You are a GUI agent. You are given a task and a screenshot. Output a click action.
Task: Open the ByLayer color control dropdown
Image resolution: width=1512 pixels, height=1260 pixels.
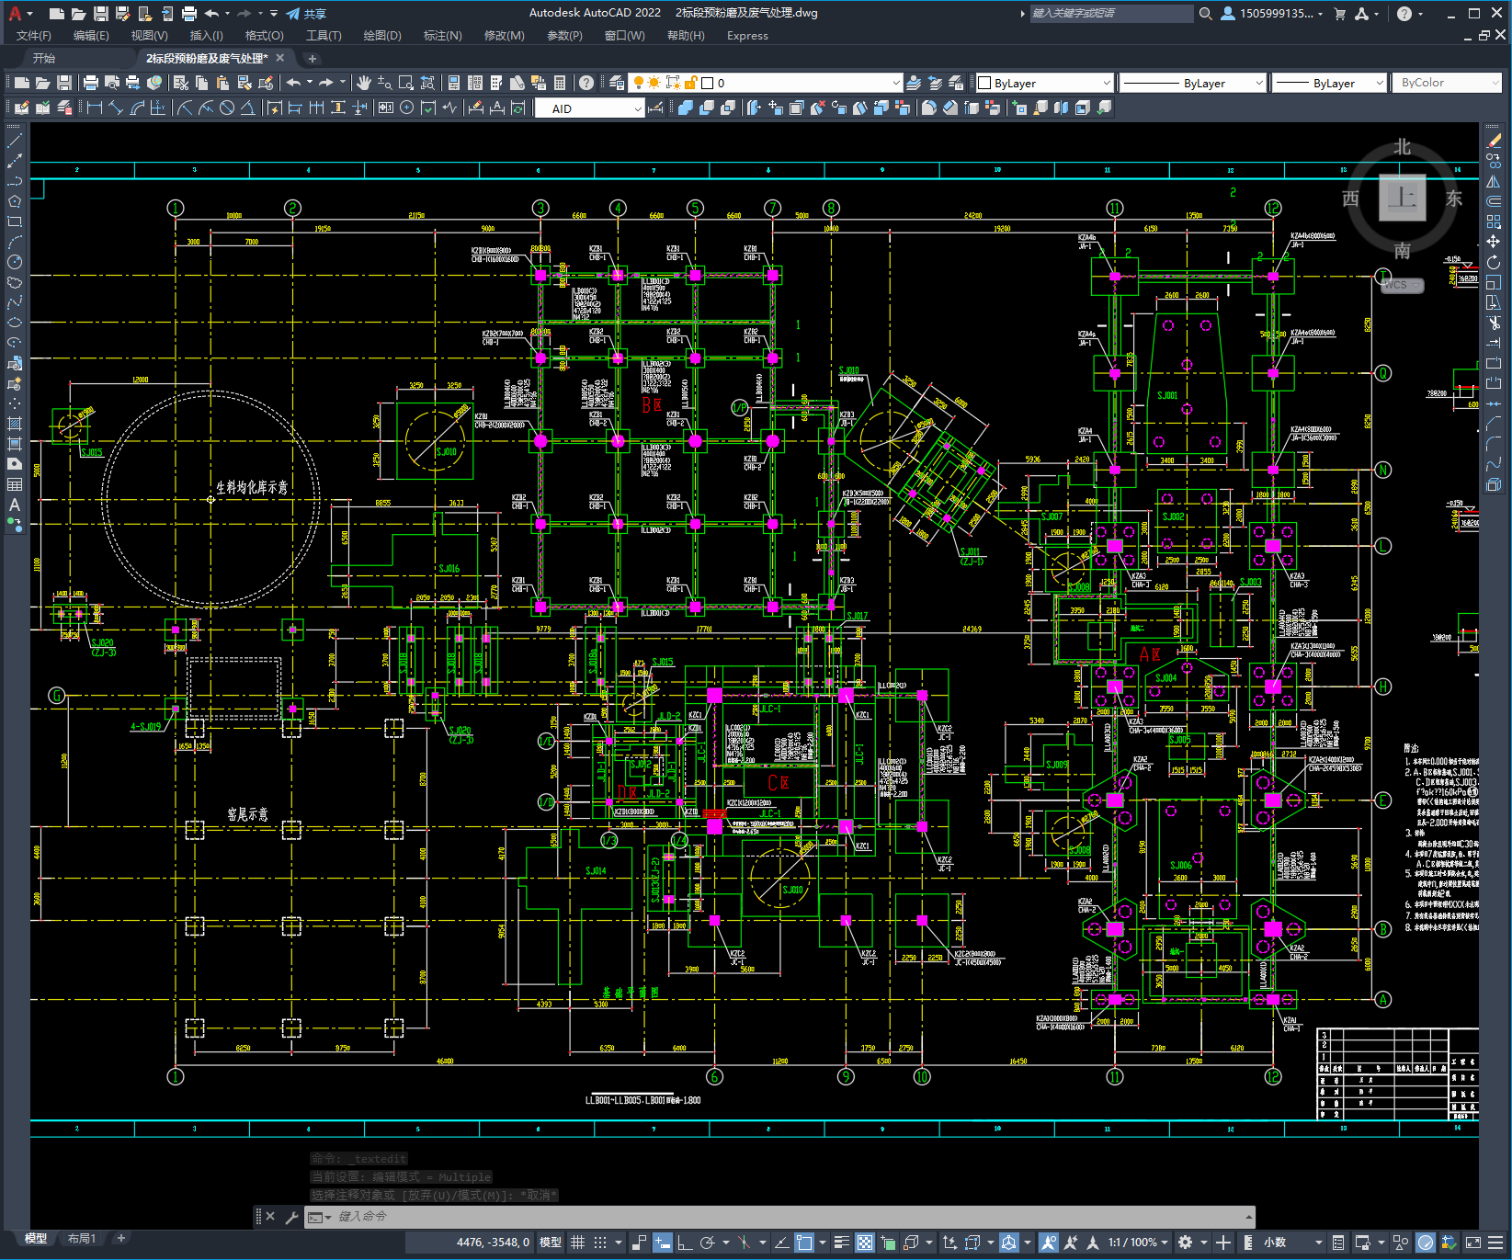(x=1044, y=83)
